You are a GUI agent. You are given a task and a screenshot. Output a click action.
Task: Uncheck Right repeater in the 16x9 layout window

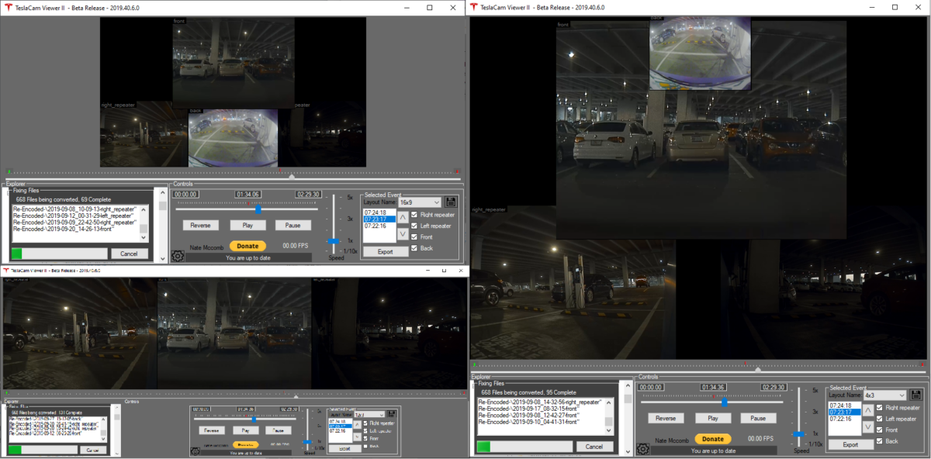(x=414, y=215)
